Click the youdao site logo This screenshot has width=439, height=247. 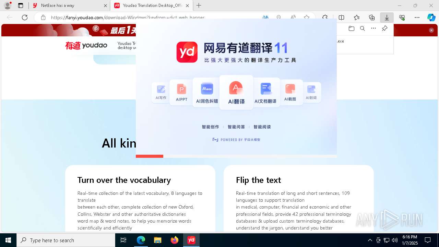point(86,45)
